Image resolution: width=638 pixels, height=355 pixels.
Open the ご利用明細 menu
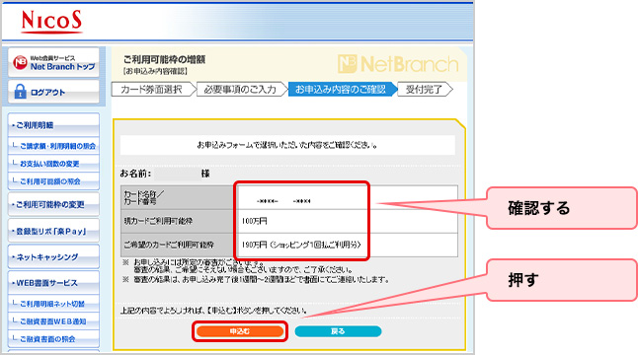pyautogui.click(x=53, y=124)
